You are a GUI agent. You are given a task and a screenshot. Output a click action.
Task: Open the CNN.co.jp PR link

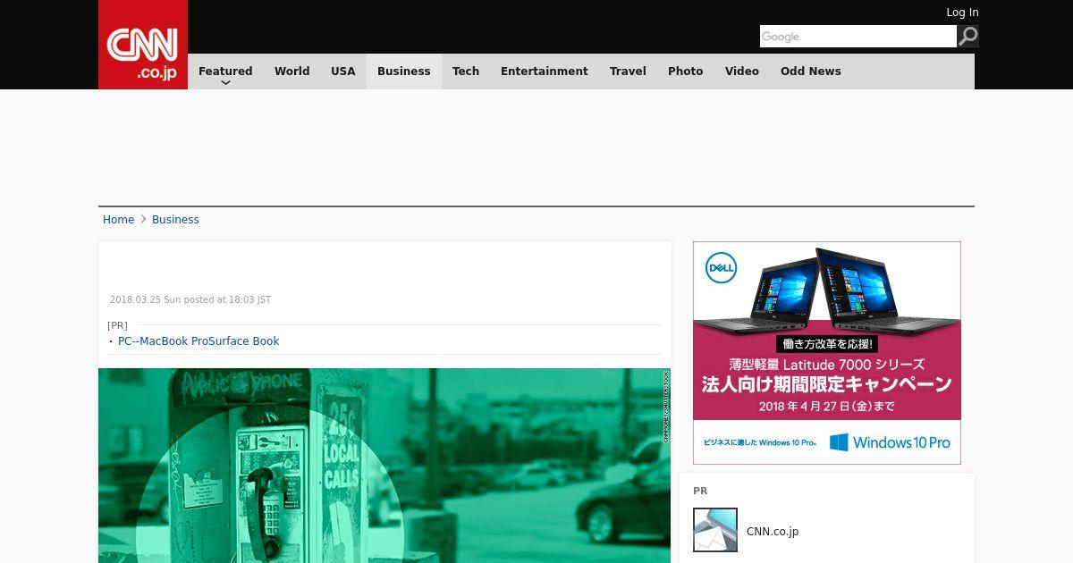pos(773,532)
